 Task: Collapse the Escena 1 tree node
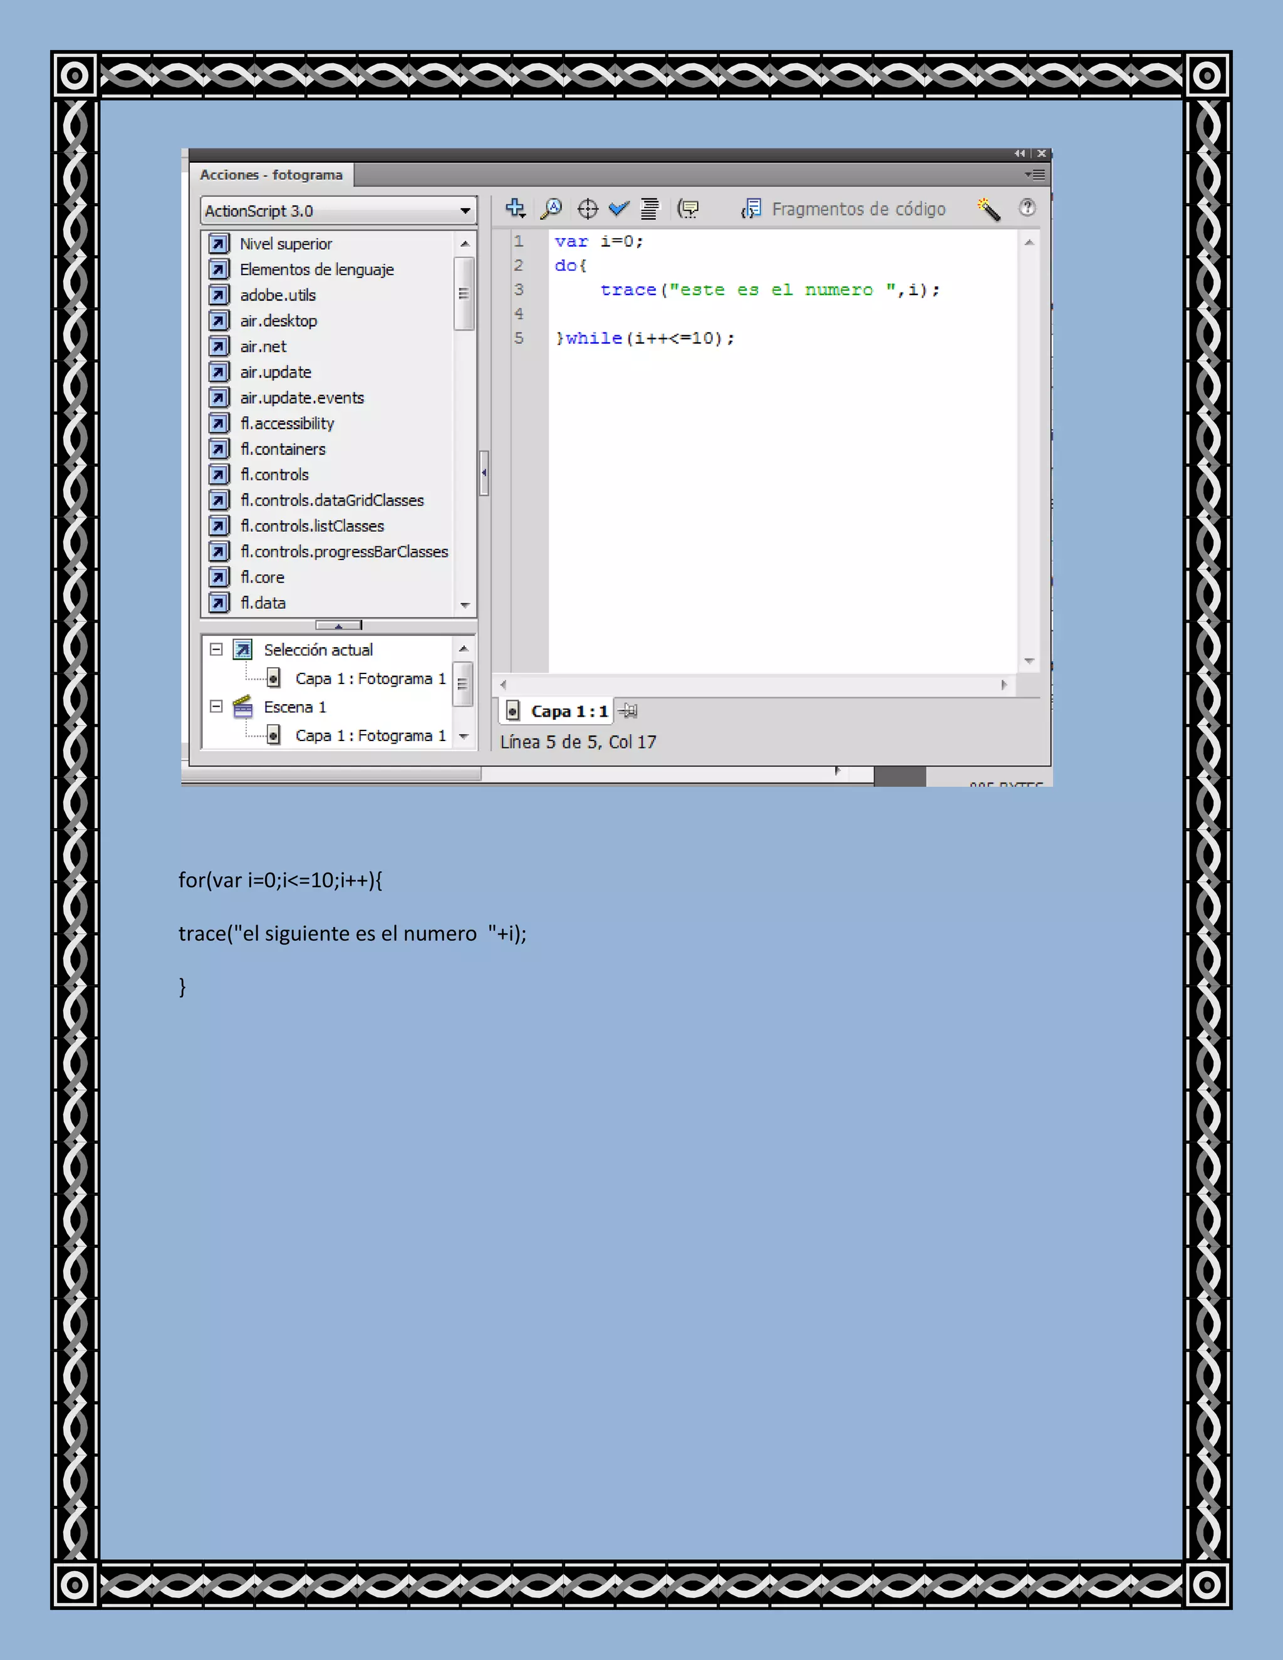(216, 707)
